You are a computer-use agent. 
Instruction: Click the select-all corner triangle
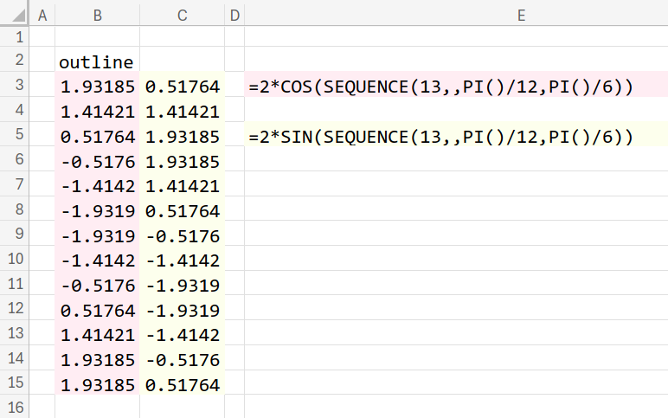point(15,15)
